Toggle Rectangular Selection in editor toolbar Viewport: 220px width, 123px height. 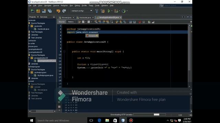[x=111, y=22]
